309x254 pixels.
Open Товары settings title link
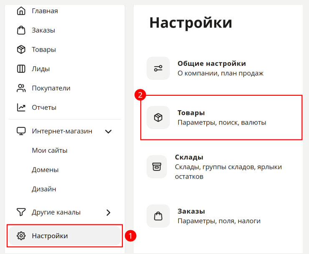191,113
